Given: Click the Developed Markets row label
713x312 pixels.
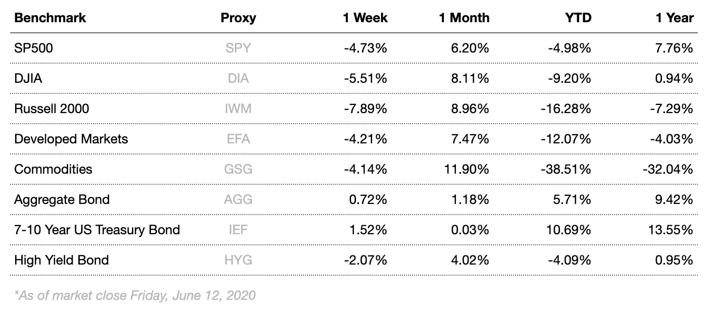Looking at the screenshot, I should click(71, 139).
